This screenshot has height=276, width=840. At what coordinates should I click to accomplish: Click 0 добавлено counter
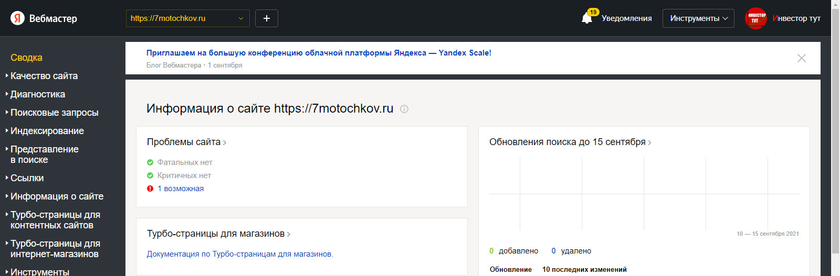514,251
